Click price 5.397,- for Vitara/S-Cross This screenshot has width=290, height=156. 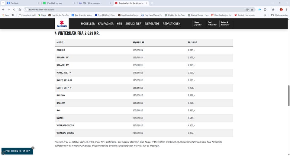191,133
